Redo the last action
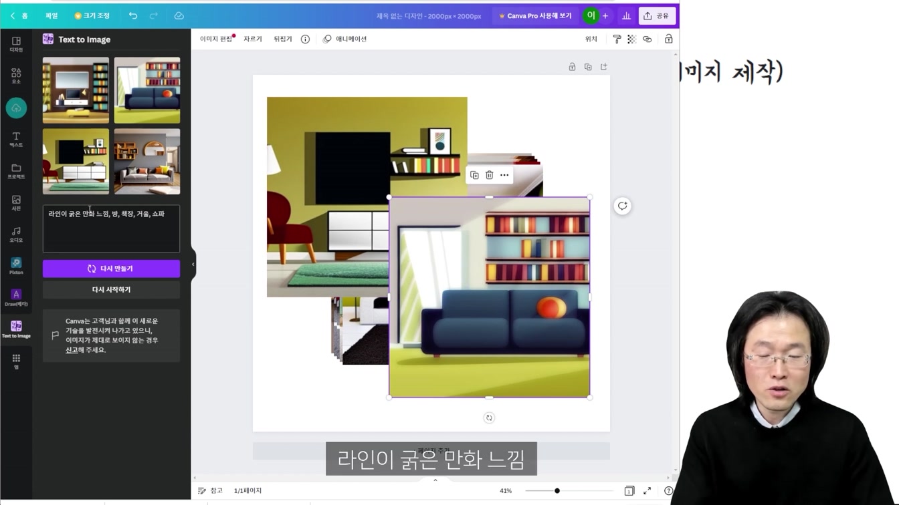 point(154,15)
